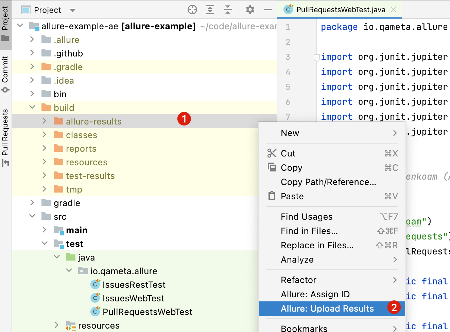Select the IssuesRestTest class file
The width and height of the screenshot is (450, 332).
click(128, 285)
